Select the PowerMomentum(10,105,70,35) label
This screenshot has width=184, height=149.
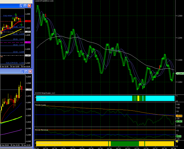[x=48, y=143]
